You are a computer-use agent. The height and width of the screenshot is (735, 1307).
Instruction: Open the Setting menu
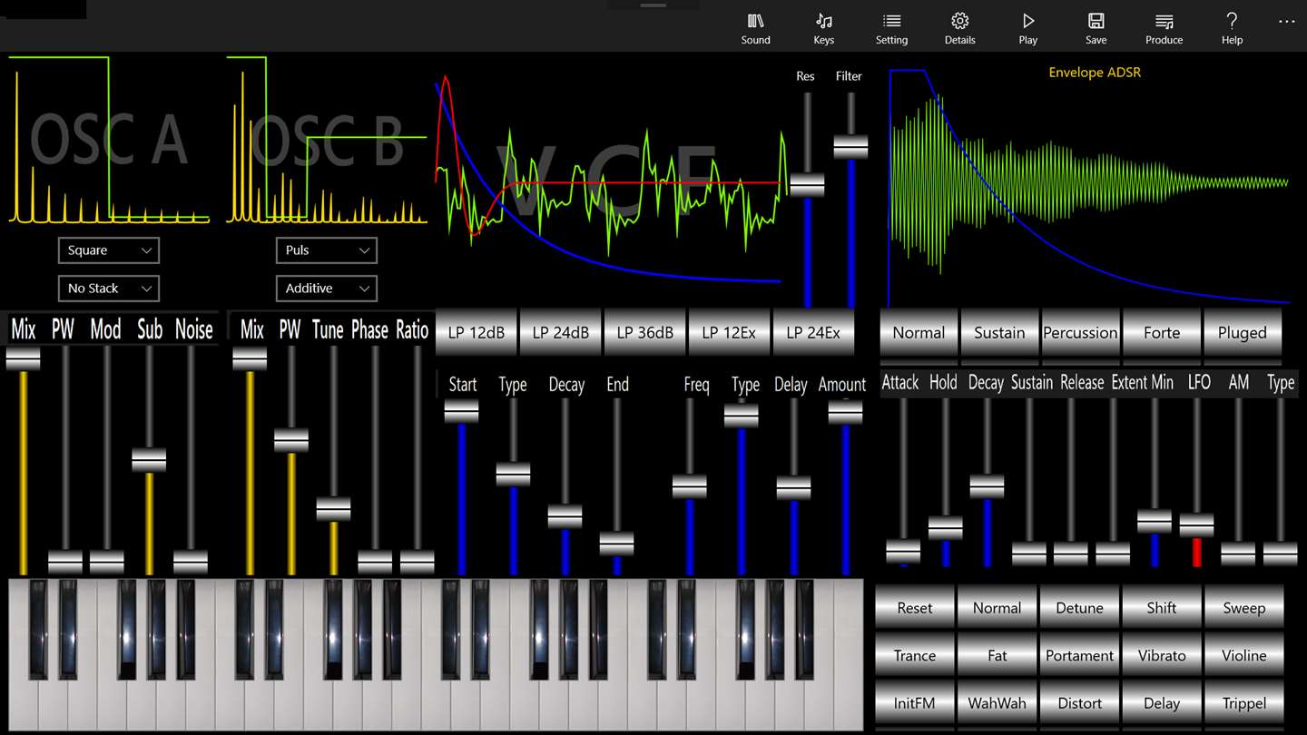click(891, 28)
